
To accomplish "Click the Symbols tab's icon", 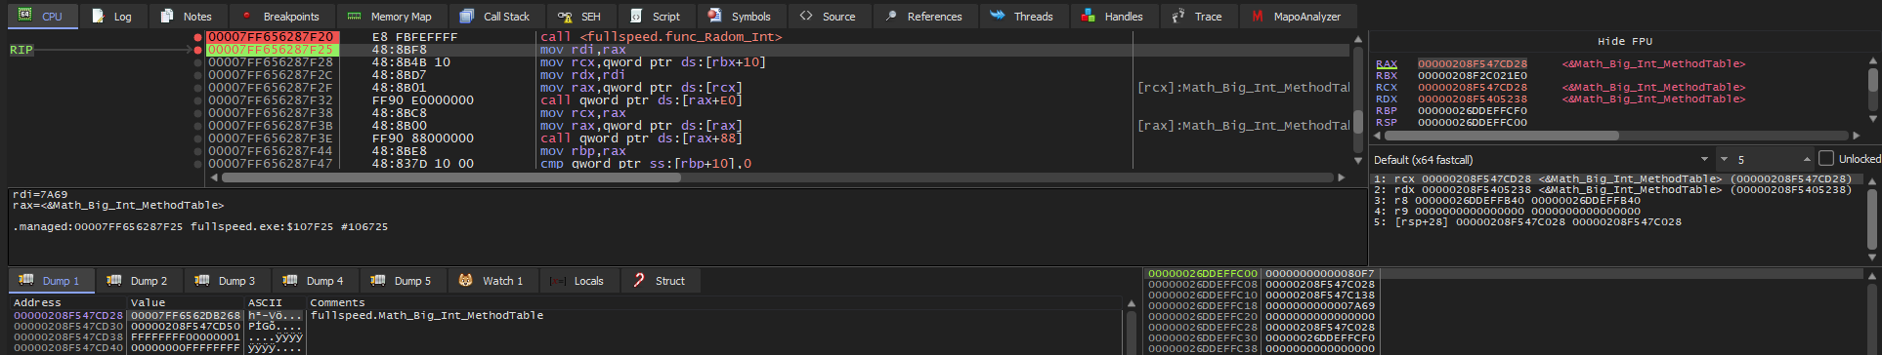I will tap(715, 16).
